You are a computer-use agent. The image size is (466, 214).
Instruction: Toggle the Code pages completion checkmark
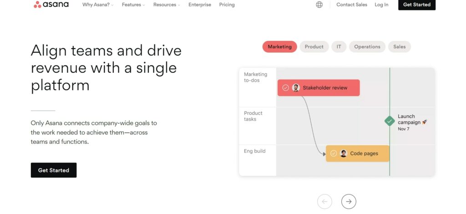(x=334, y=153)
